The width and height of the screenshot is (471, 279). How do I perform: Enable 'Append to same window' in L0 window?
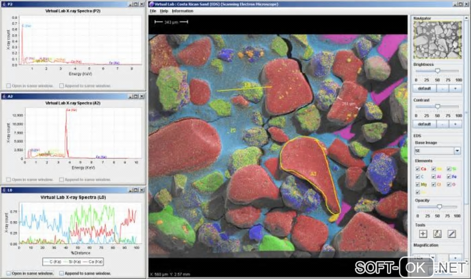click(61, 273)
